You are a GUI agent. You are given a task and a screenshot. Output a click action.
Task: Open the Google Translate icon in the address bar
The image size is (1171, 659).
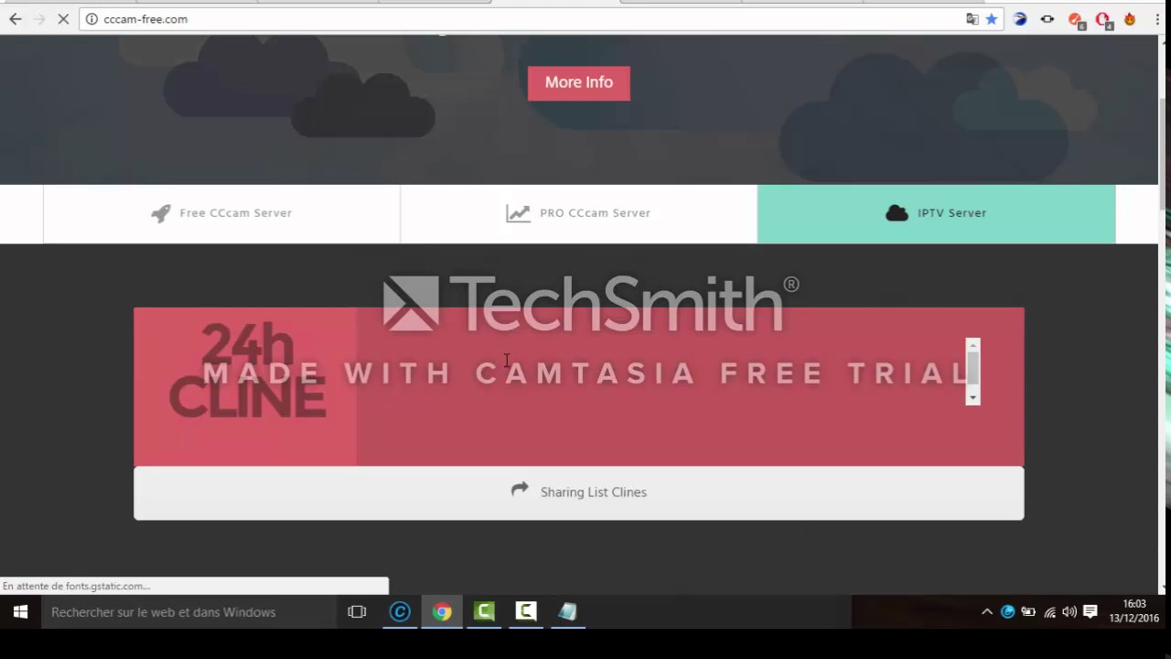(972, 18)
